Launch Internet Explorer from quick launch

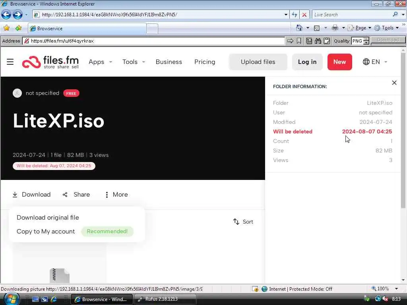[54, 299]
